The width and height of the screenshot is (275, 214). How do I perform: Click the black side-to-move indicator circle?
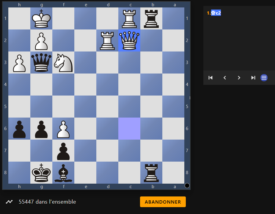coord(187,185)
